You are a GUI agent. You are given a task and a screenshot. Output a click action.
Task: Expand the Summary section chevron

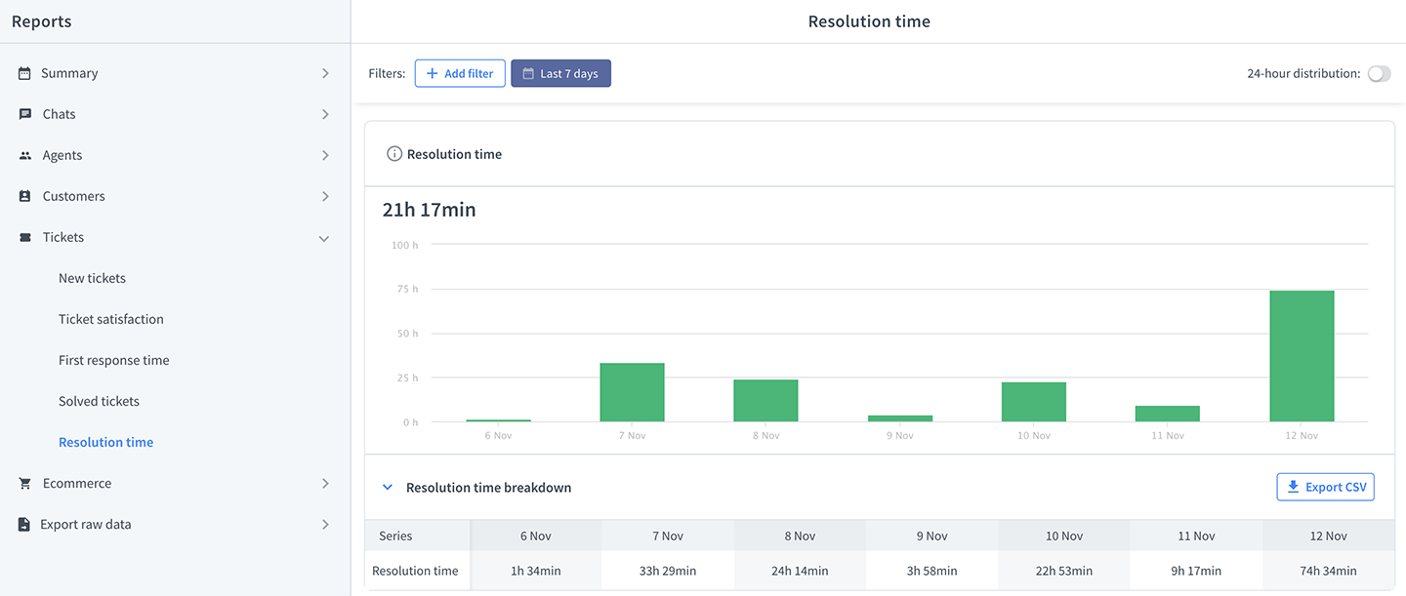(325, 73)
